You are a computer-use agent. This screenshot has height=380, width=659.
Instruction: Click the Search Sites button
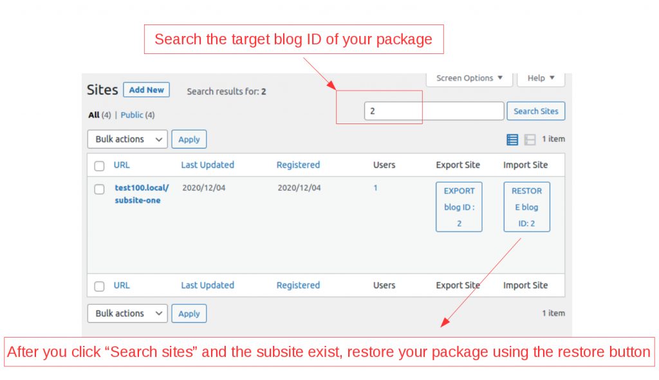pyautogui.click(x=536, y=111)
